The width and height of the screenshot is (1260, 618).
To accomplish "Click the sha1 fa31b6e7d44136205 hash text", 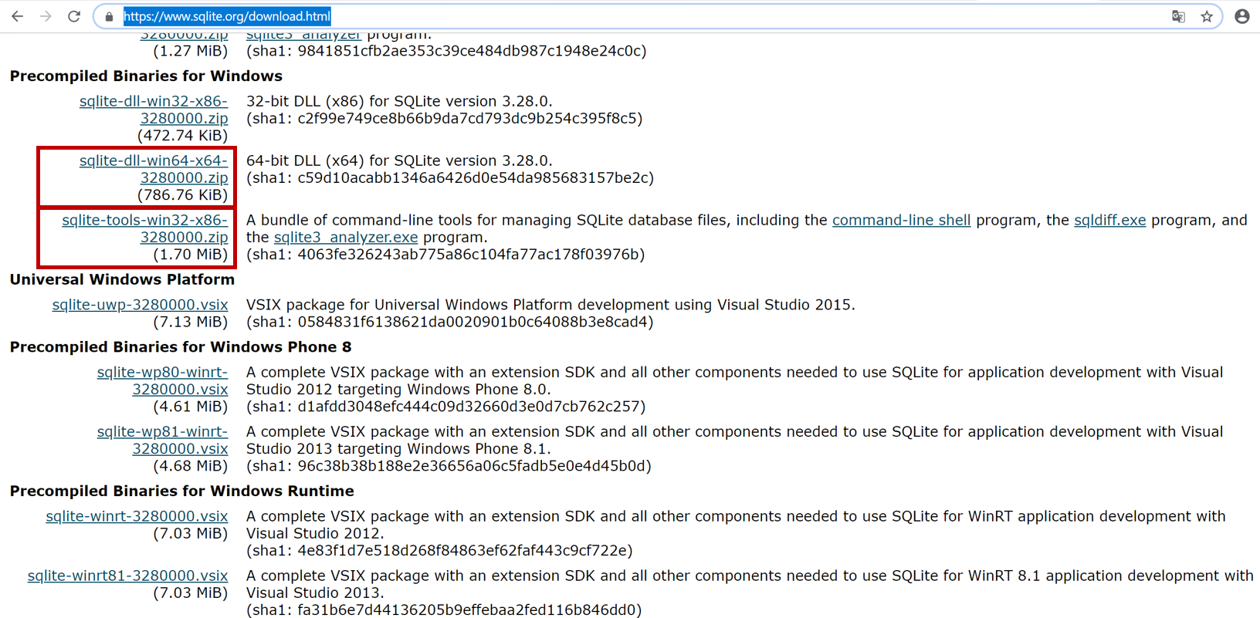I will tap(444, 610).
